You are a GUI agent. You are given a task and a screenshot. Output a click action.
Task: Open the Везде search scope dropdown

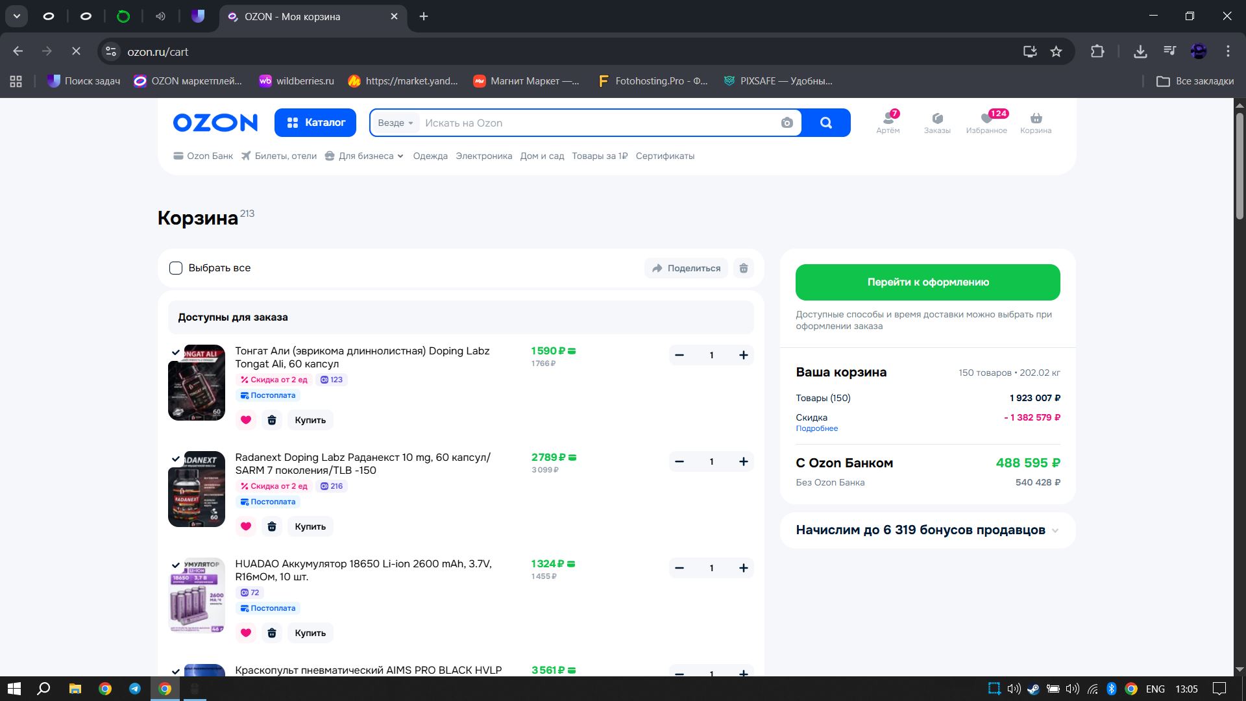[x=395, y=123]
